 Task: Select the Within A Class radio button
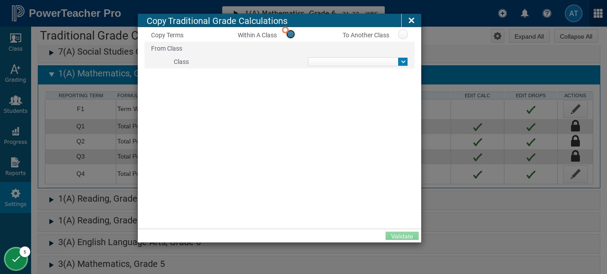[291, 34]
